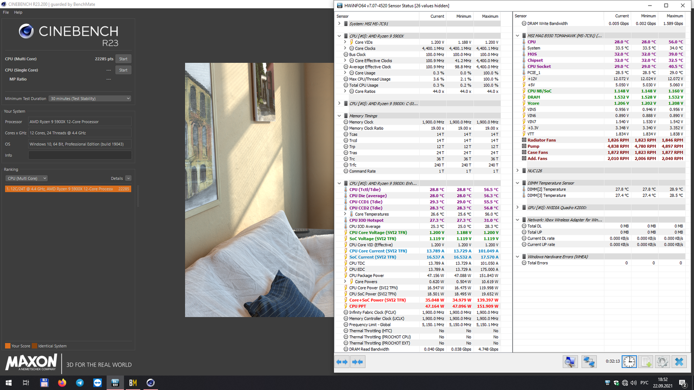
Task: Switch input language via РУС indicator
Action: pyautogui.click(x=645, y=383)
